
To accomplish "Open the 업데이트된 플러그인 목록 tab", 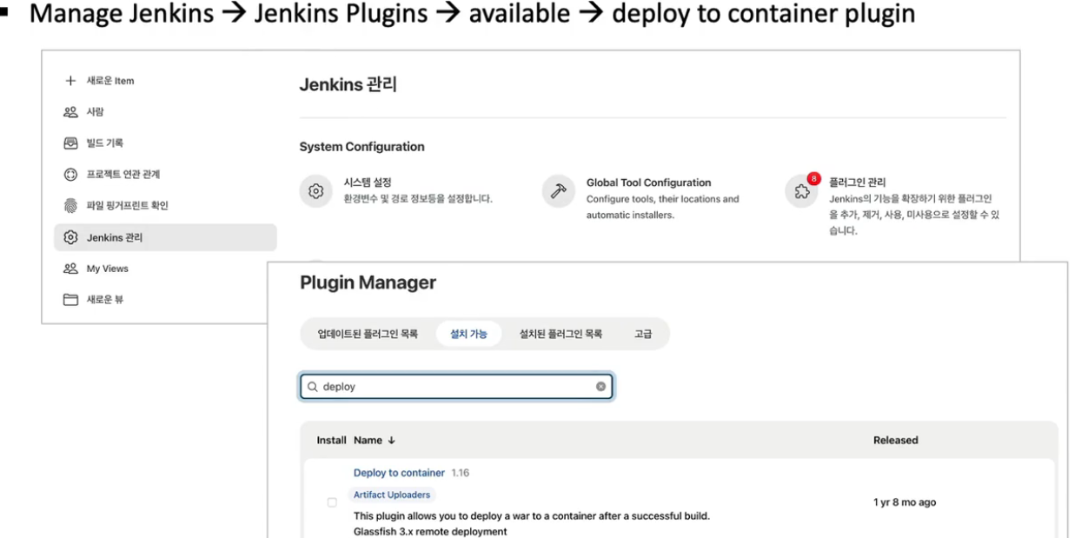I will point(368,334).
